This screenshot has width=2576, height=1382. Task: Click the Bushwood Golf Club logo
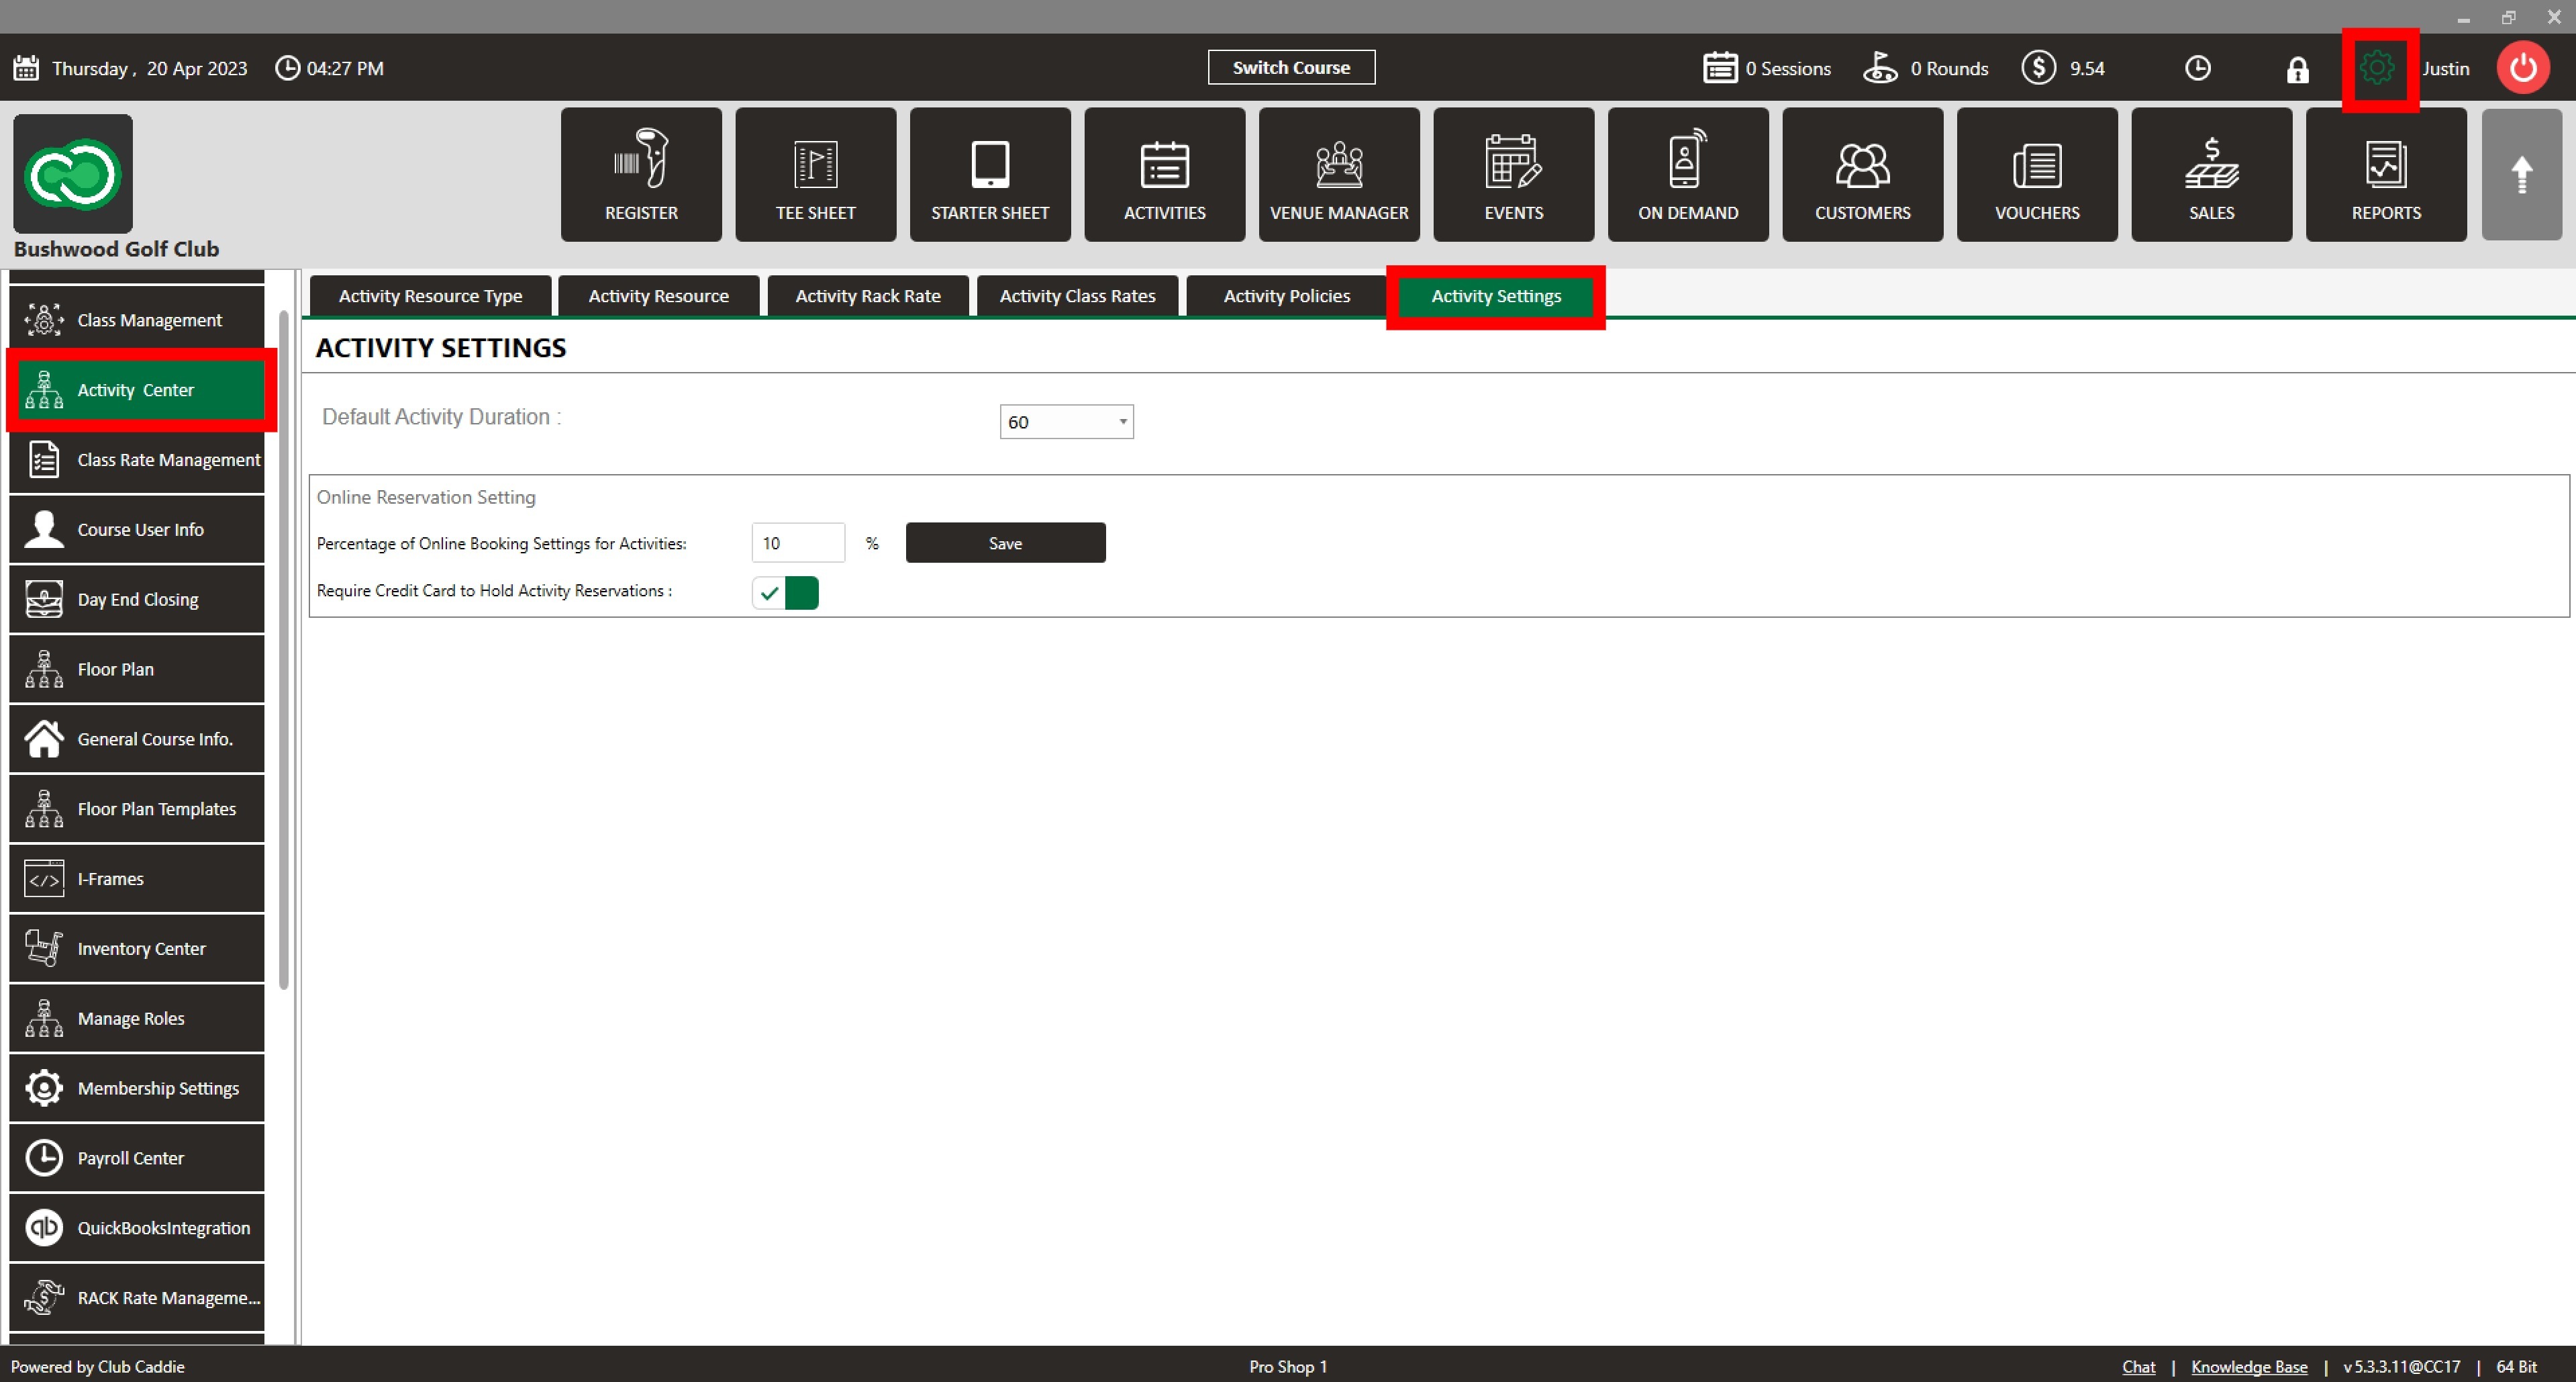[73, 174]
